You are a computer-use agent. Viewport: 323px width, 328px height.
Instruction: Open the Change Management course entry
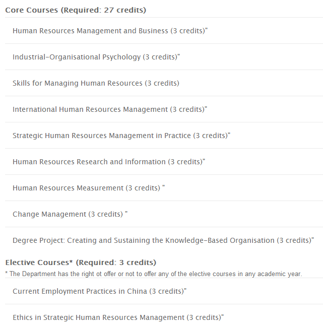pos(49,214)
